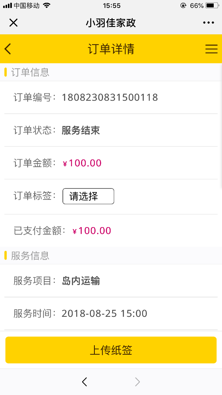This screenshot has height=395, width=222.
Task: Select the order number 1808230831500118
Action: pyautogui.click(x=110, y=97)
